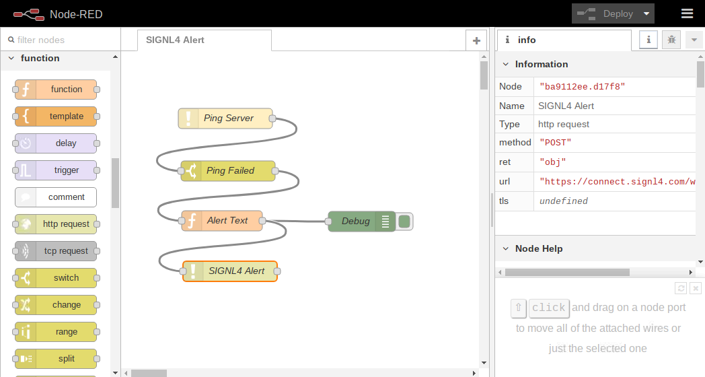Click the Ping Server inject node
The image size is (705, 377).
pos(225,118)
